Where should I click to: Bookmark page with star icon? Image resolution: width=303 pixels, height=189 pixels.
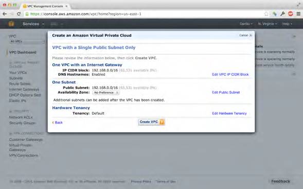(x=266, y=14)
